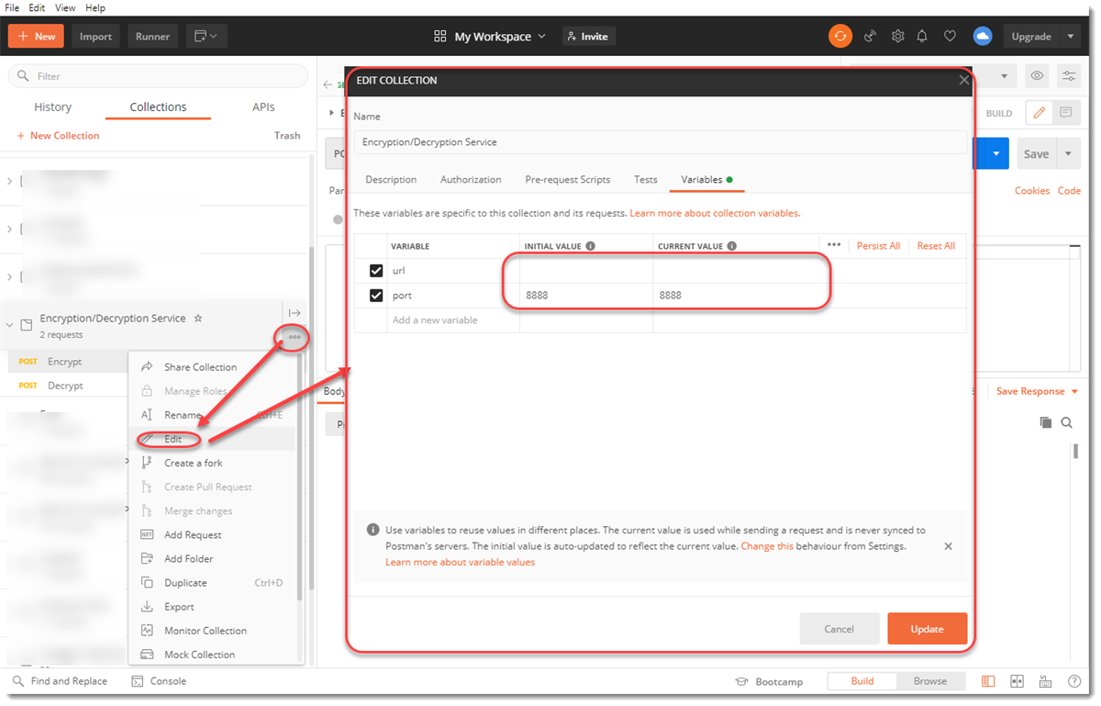Click the copy response icon
The width and height of the screenshot is (1101, 706).
pos(1046,422)
